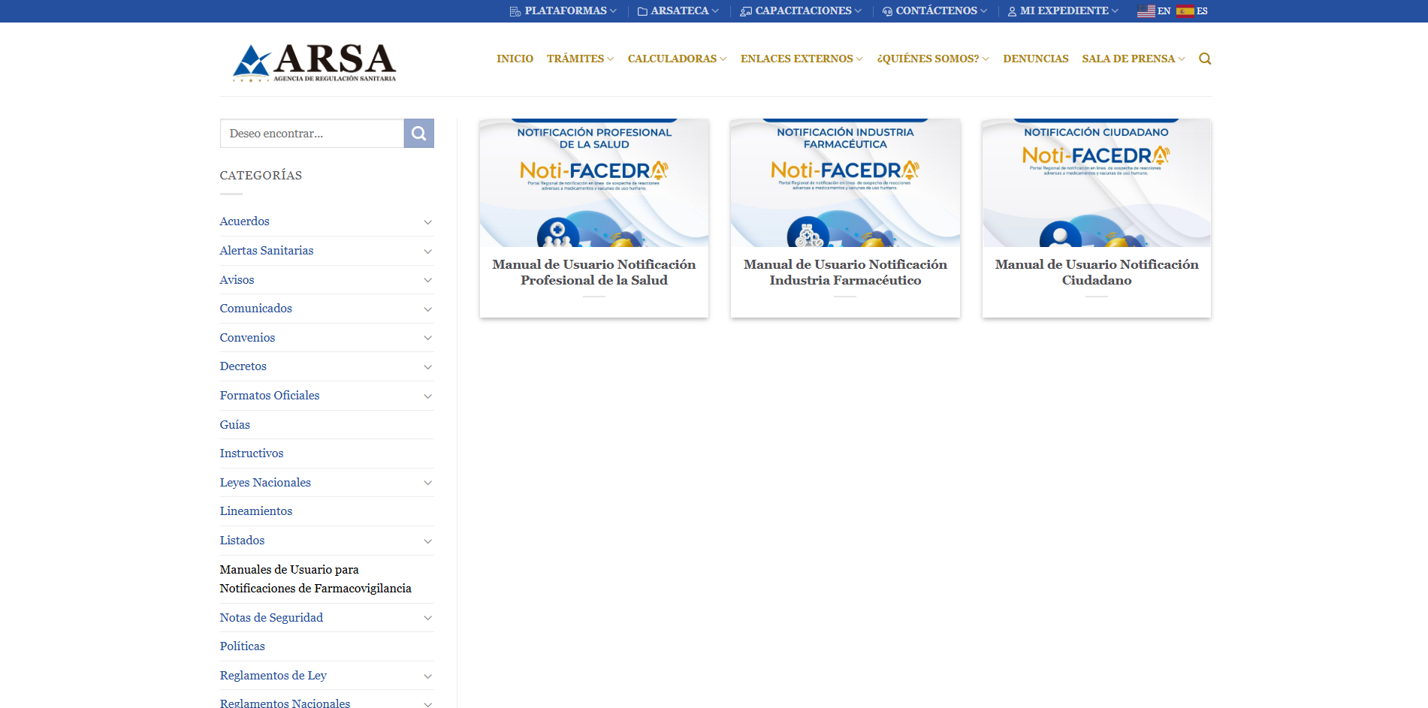Open the Acuerdos category
Viewport: 1428px width, 708px height.
click(x=244, y=221)
